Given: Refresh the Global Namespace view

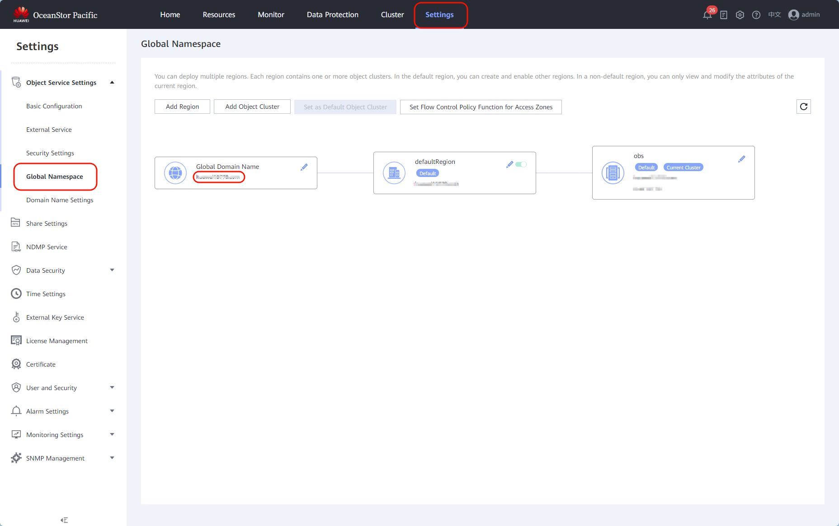Looking at the screenshot, I should (x=803, y=107).
